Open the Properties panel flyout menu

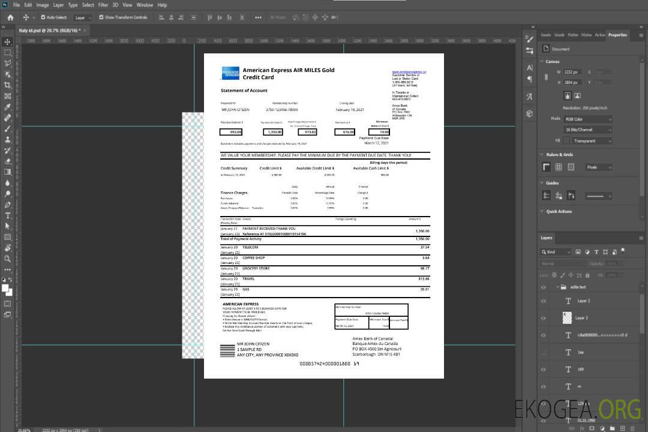point(641,35)
